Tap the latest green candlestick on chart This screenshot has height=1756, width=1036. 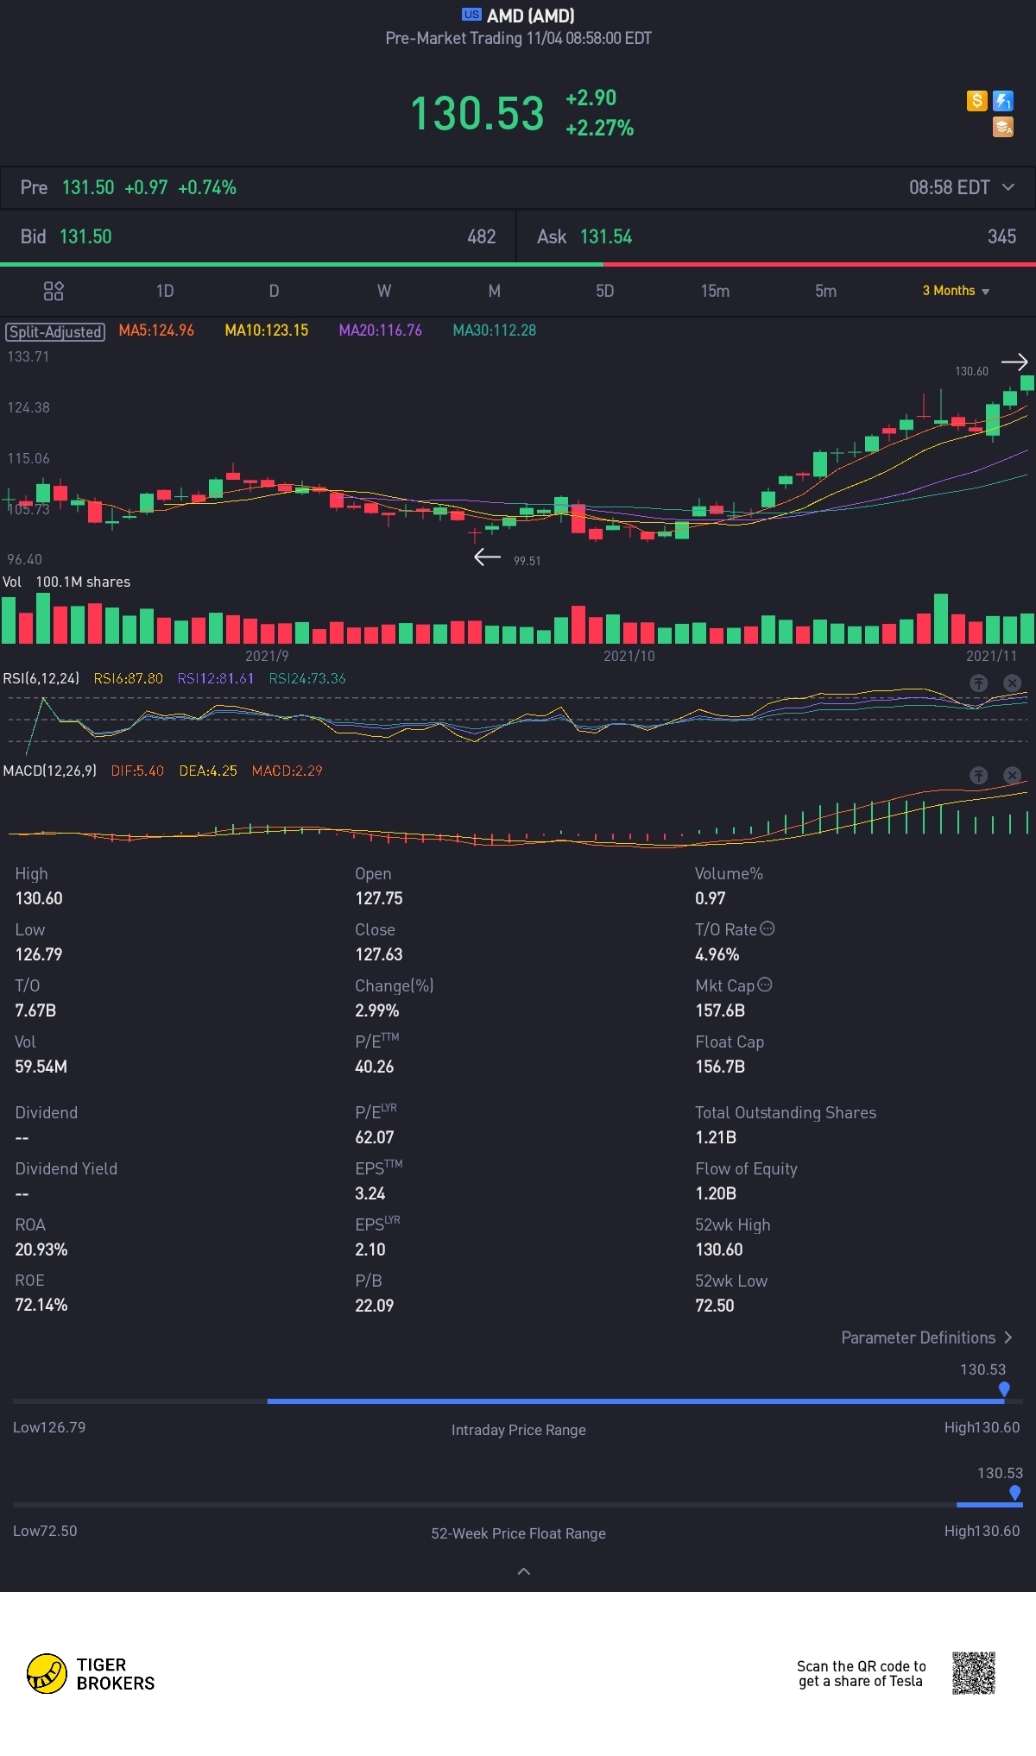point(1027,383)
